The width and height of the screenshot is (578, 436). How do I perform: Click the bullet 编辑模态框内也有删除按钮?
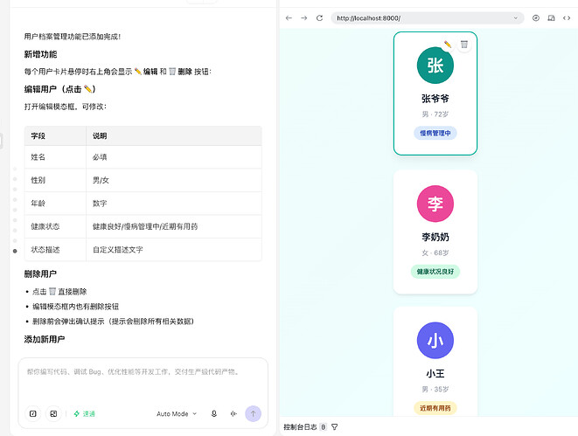coord(75,307)
